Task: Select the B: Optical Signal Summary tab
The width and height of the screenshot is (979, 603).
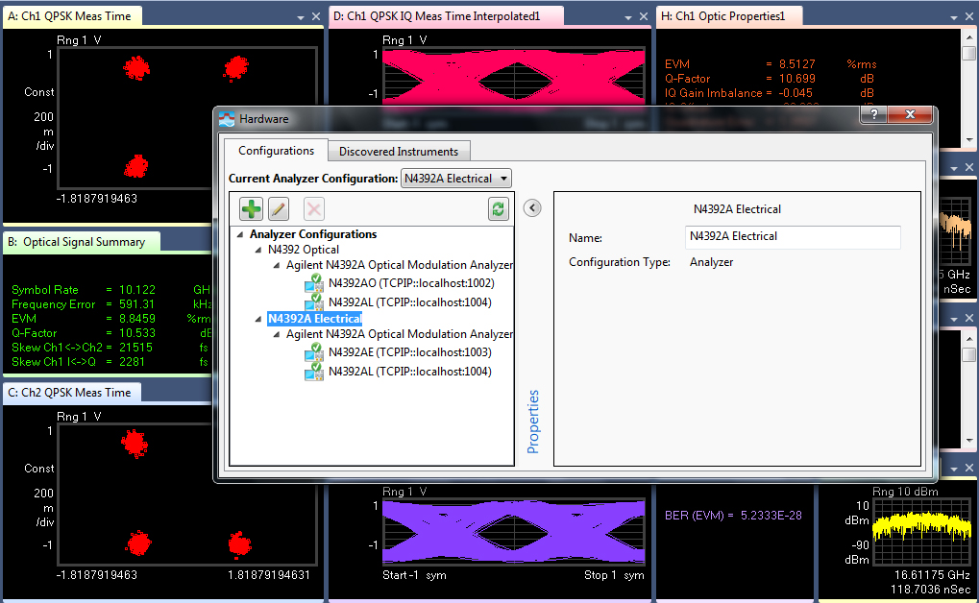Action: [81, 242]
